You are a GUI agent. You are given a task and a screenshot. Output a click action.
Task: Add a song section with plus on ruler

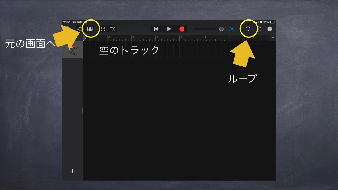coord(273,38)
